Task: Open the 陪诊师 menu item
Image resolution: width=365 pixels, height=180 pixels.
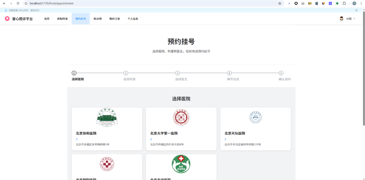Action: point(98,19)
